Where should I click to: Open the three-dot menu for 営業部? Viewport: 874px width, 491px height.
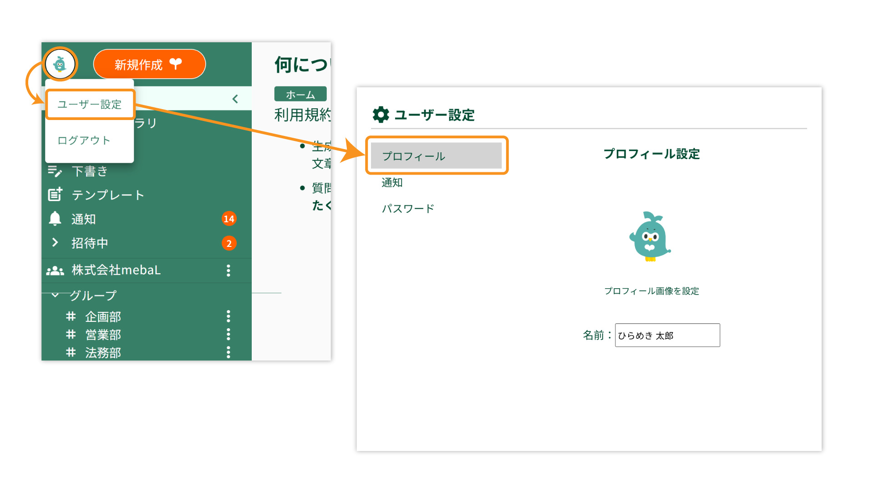click(x=229, y=335)
